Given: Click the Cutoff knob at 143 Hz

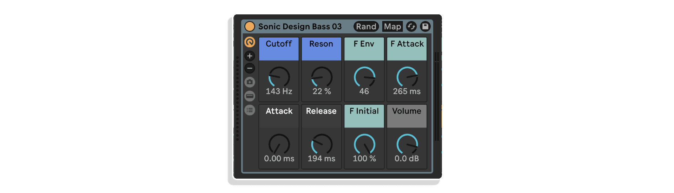Looking at the screenshot, I should point(279,77).
